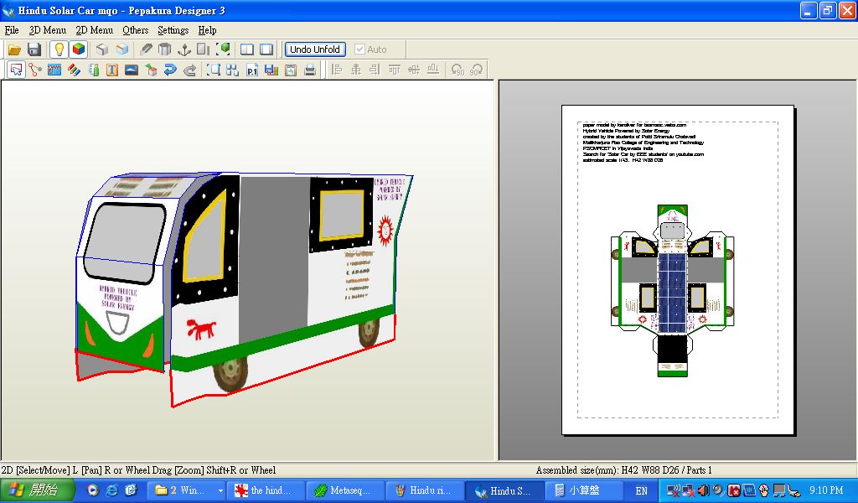
Task: Expand the Others menu
Action: [135, 30]
